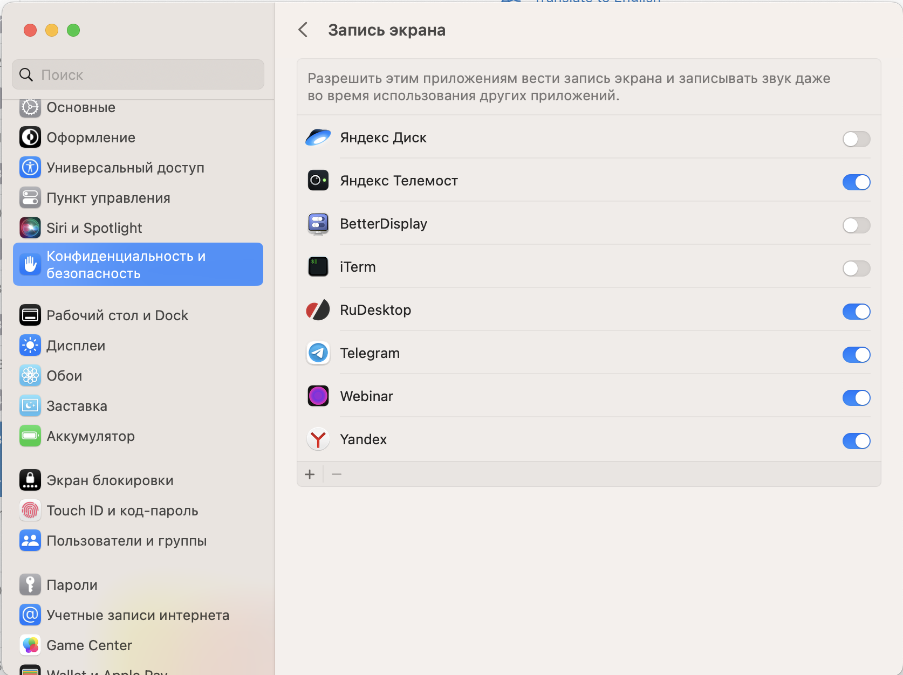903x675 pixels.
Task: Click the Webinar app icon
Action: coord(318,396)
